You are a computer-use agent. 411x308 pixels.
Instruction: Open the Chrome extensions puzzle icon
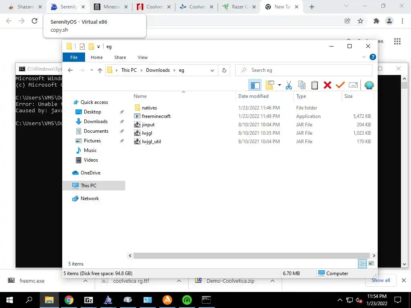pyautogui.click(x=376, y=21)
